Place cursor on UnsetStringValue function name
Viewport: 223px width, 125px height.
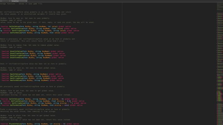click(x=17, y=56)
